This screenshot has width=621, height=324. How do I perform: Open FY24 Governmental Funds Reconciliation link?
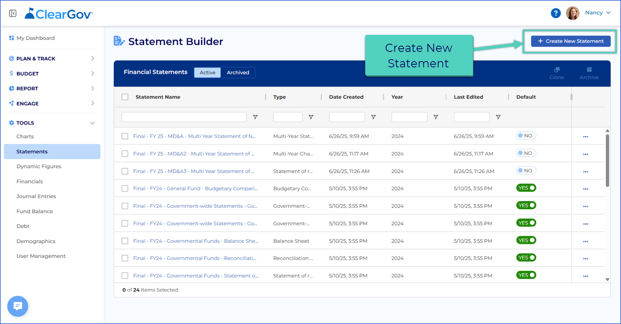(194, 258)
